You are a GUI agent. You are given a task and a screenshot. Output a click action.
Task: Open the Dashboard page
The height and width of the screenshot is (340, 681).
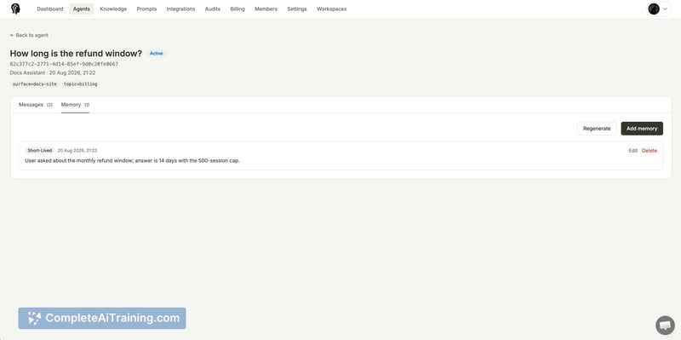pos(50,9)
